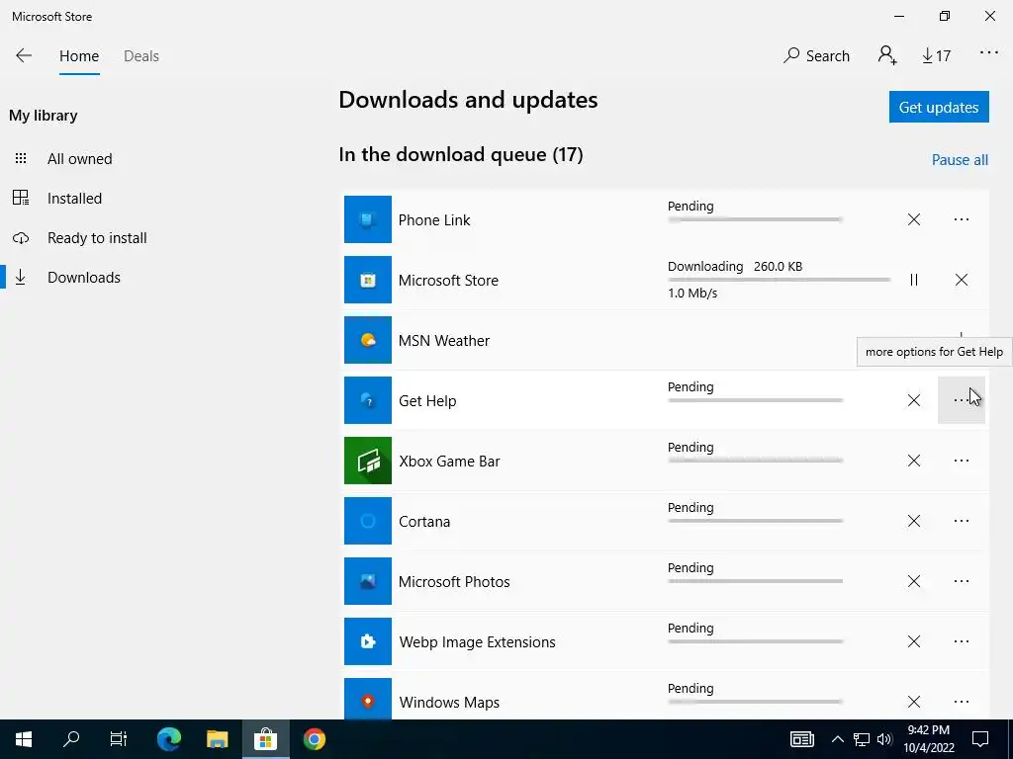
Task: Open the See more menu in header
Action: point(989,53)
